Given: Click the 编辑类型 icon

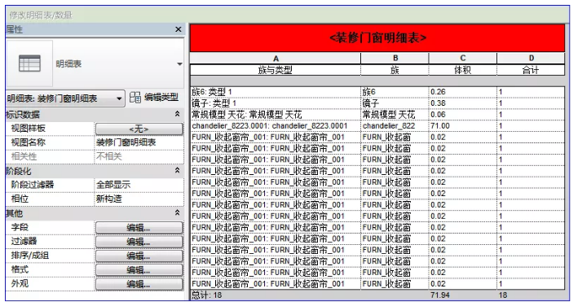Looking at the screenshot, I should pos(135,98).
